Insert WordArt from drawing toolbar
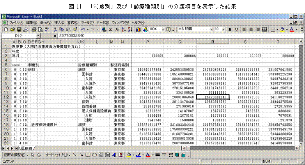The height and width of the screenshot is (165, 305). [x=107, y=155]
